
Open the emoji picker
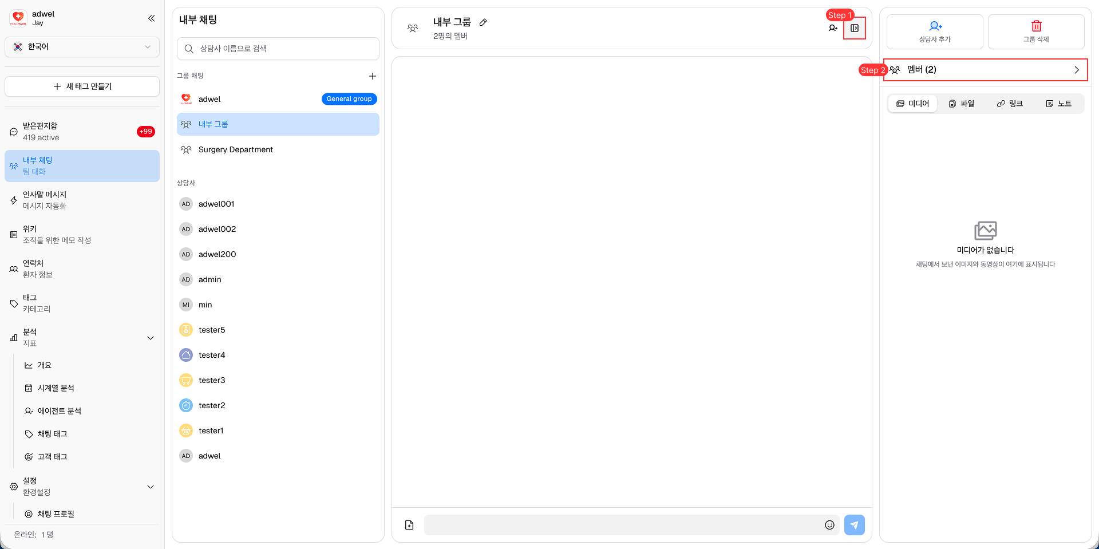829,525
